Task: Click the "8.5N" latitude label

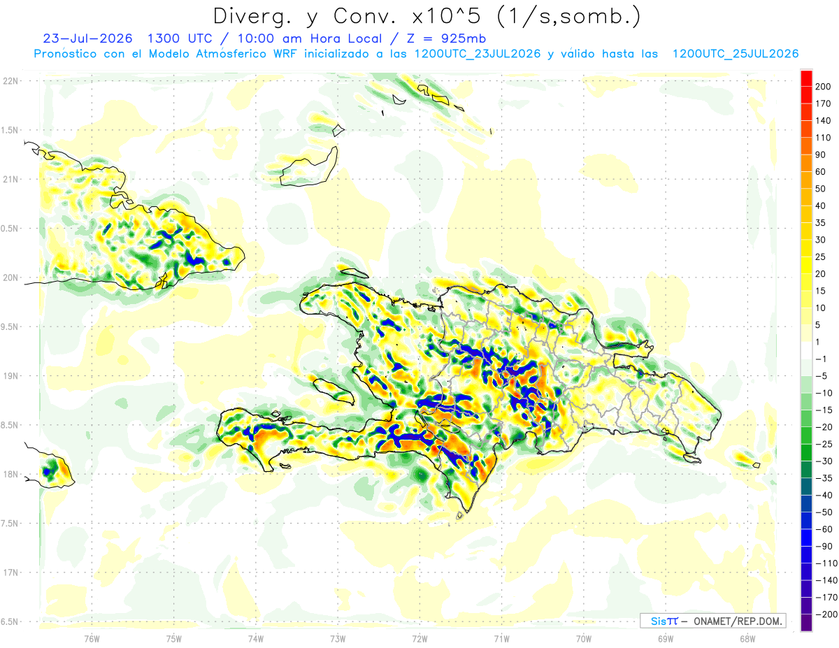Action: click(x=10, y=425)
